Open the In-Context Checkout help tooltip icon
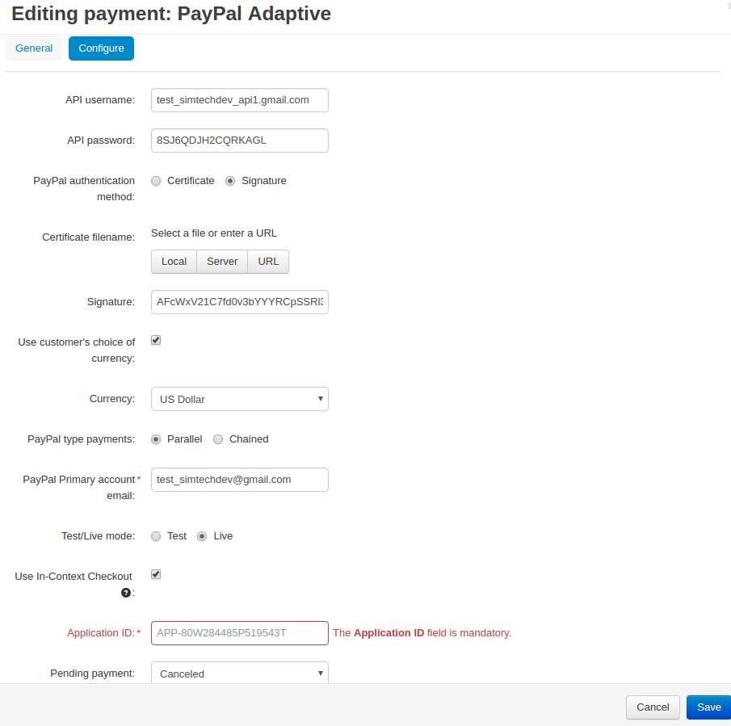This screenshot has width=731, height=726. coord(125,593)
